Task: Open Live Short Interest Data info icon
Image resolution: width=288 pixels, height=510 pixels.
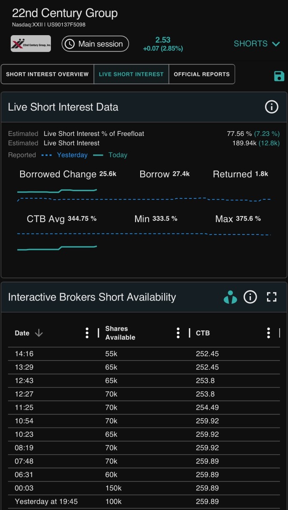Action: coord(272,107)
